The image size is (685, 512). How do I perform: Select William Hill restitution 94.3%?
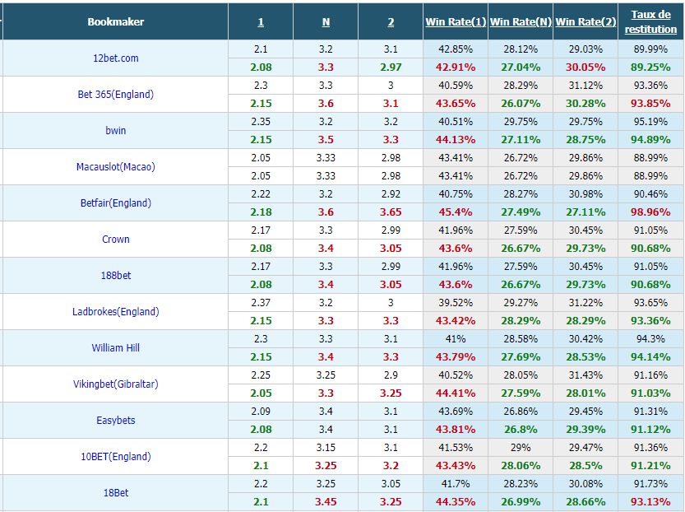[x=651, y=339]
